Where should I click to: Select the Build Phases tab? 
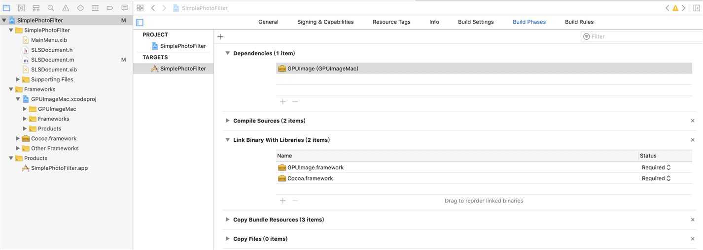529,22
